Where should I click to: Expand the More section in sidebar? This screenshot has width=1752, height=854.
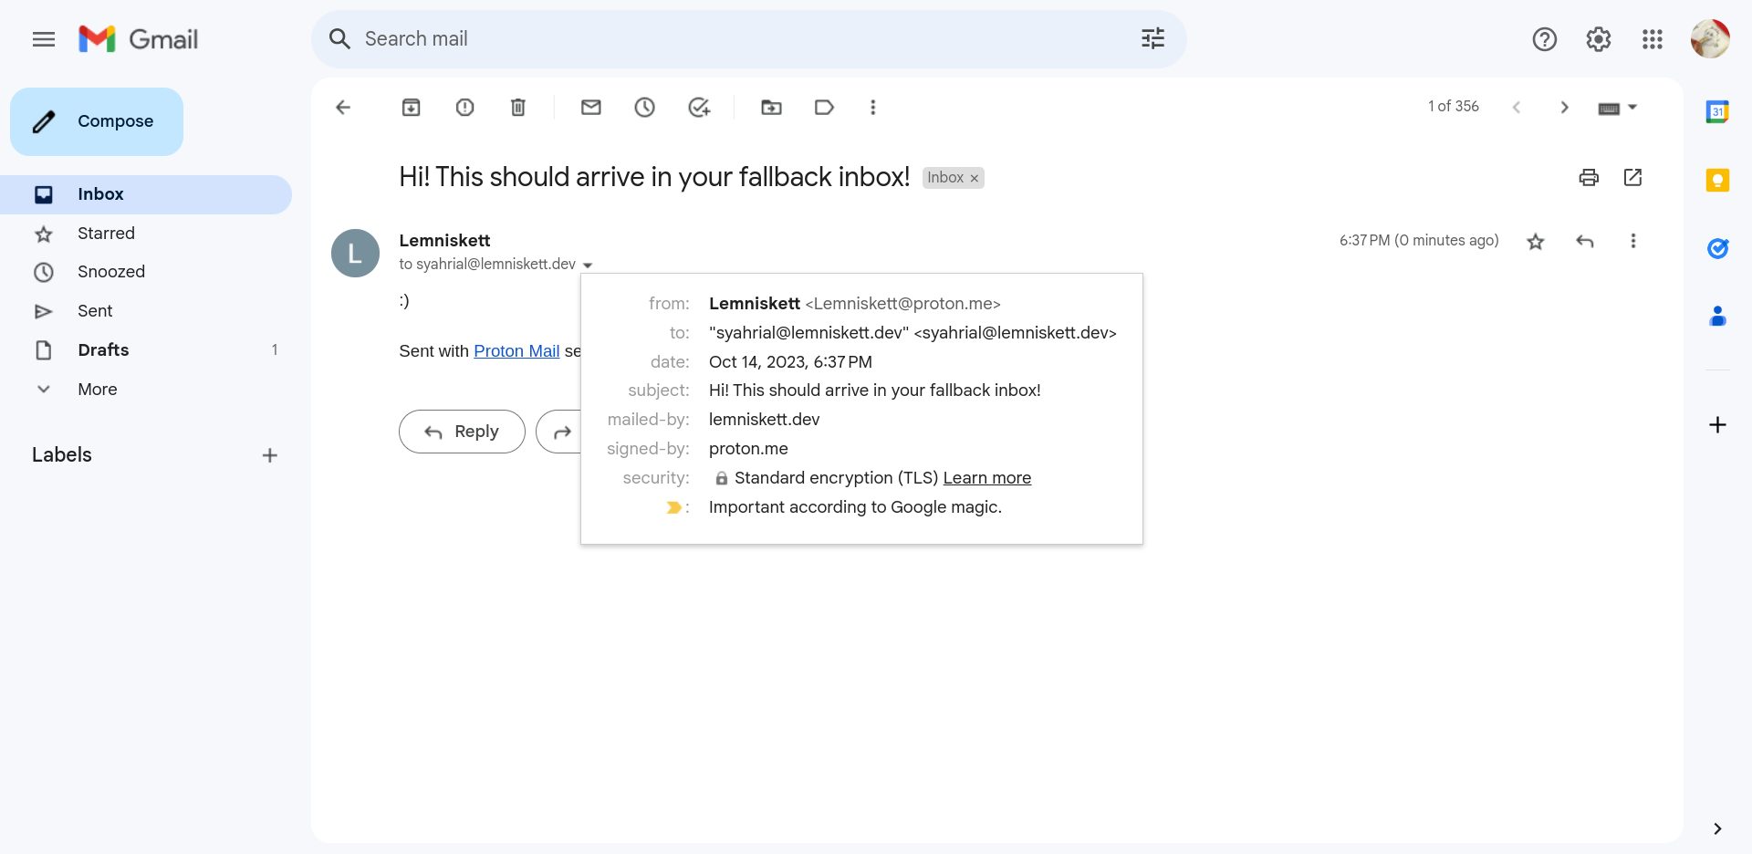point(98,390)
